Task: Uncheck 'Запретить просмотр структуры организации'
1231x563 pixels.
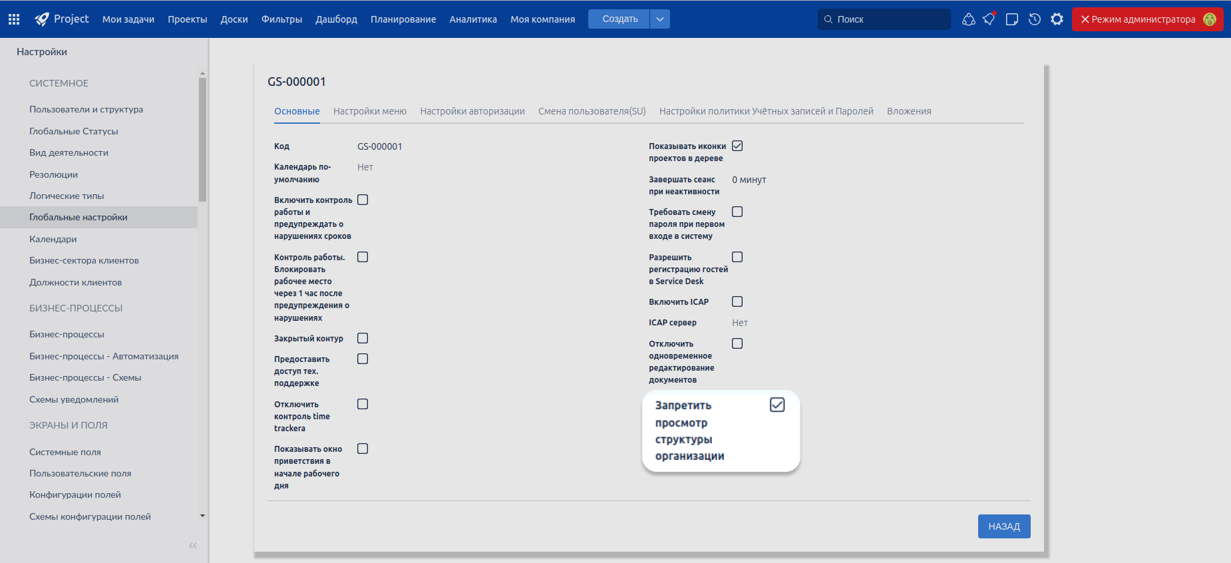Action: (x=777, y=405)
